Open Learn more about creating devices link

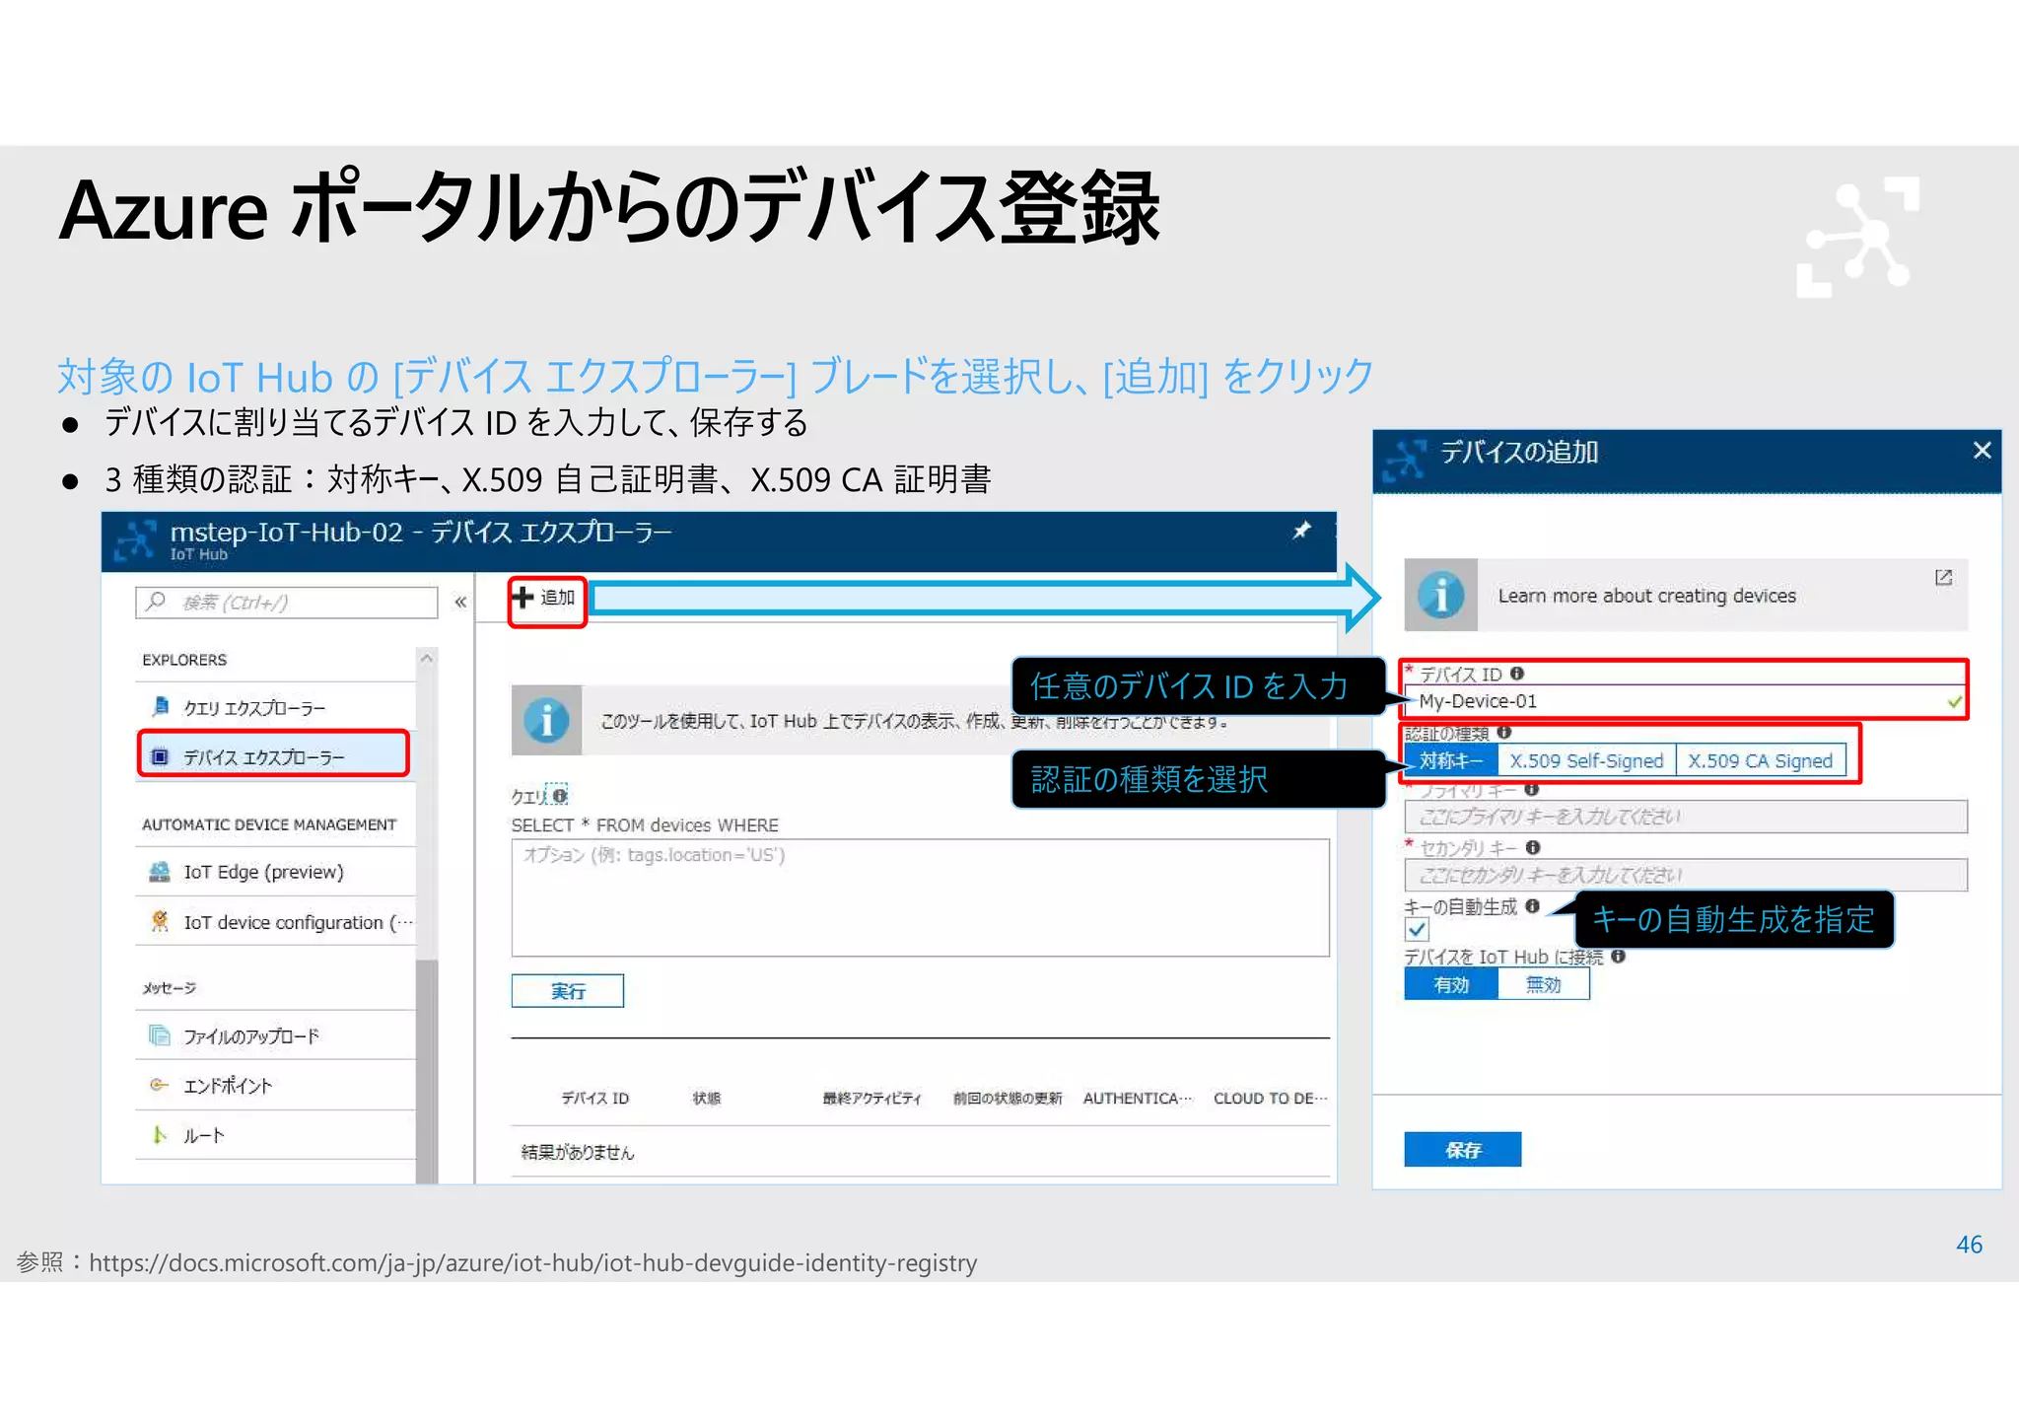[1646, 596]
